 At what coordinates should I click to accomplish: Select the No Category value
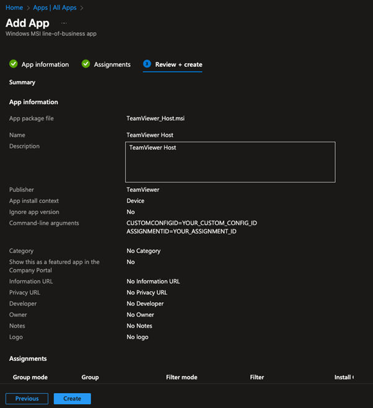tap(144, 251)
